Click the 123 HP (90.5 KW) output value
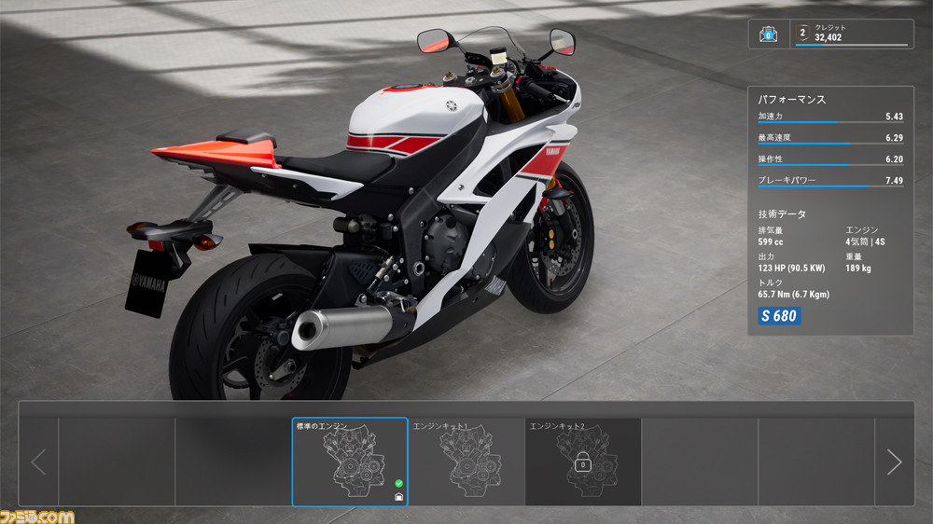933x524 pixels. tap(791, 269)
